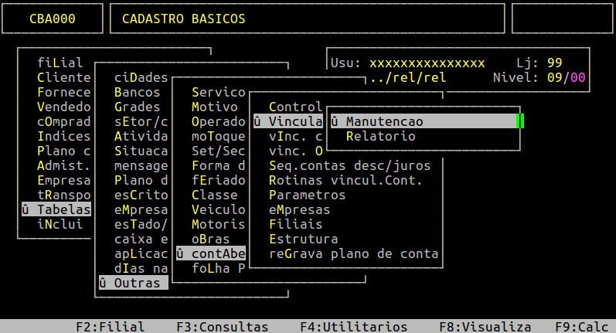This screenshot has height=333, width=616.
Task: Expand the Tabelas menu entry
Action: click(x=56, y=209)
